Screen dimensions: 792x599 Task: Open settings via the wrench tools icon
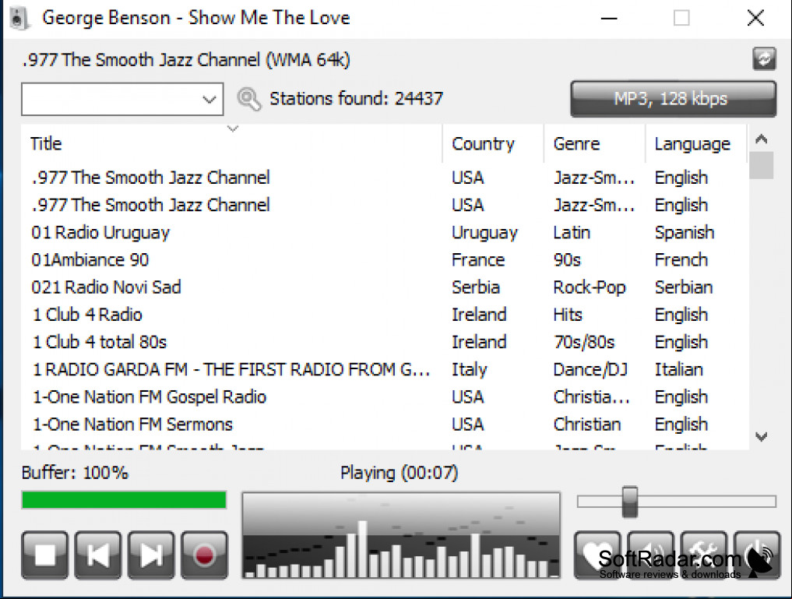click(x=703, y=555)
